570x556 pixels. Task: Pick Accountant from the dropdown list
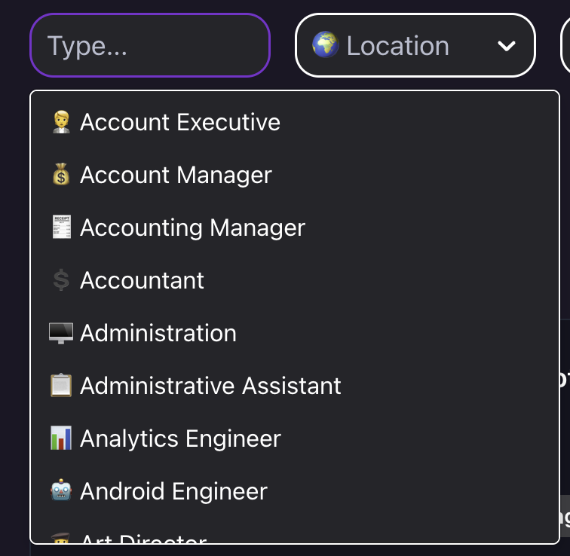(x=142, y=280)
